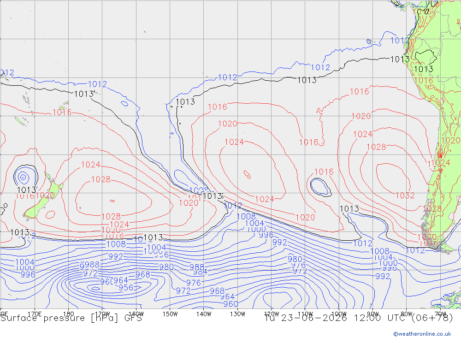
Task: Click the 150W longitude label
Action: (x=170, y=314)
